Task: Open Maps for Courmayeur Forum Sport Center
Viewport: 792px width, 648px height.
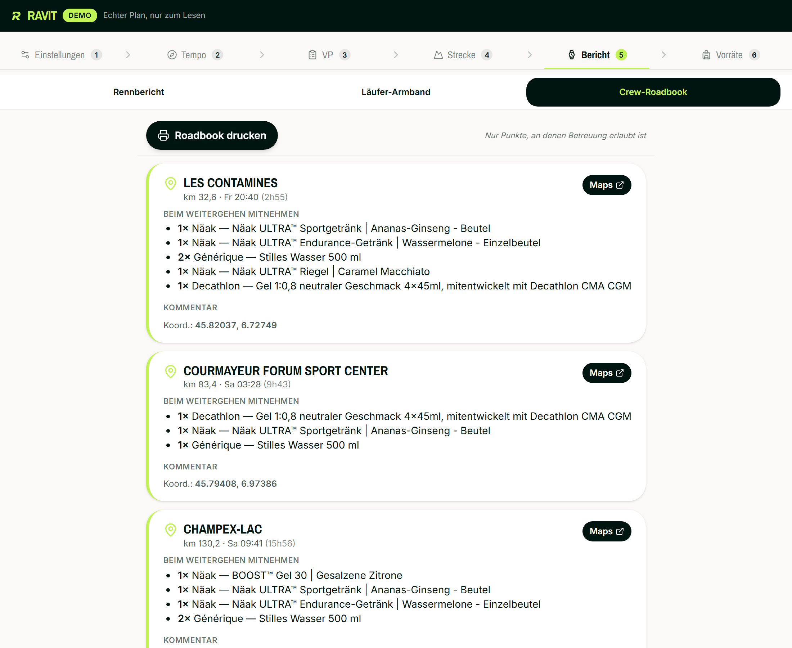Action: tap(607, 373)
